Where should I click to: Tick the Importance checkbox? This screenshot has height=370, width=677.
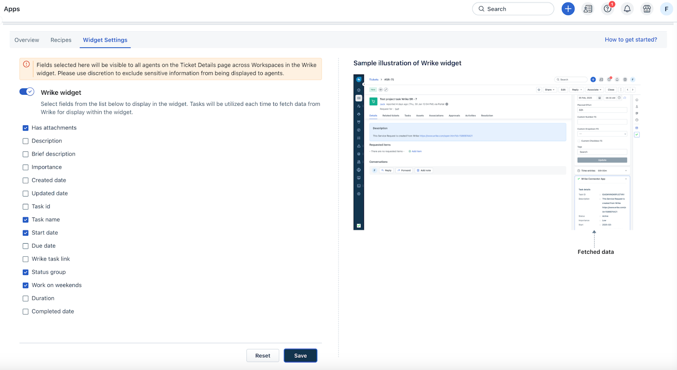pyautogui.click(x=25, y=167)
